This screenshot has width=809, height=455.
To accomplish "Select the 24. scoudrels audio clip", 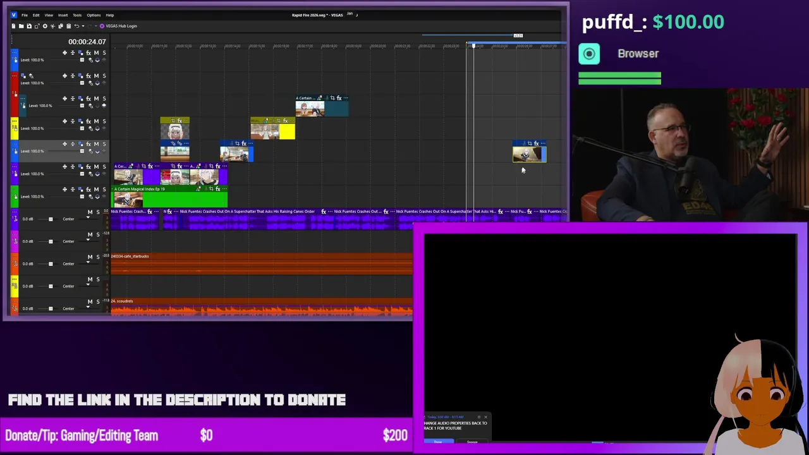I will [262, 306].
